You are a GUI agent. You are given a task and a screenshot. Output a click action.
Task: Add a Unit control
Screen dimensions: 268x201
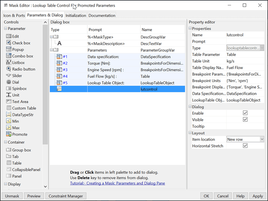pos(13,95)
